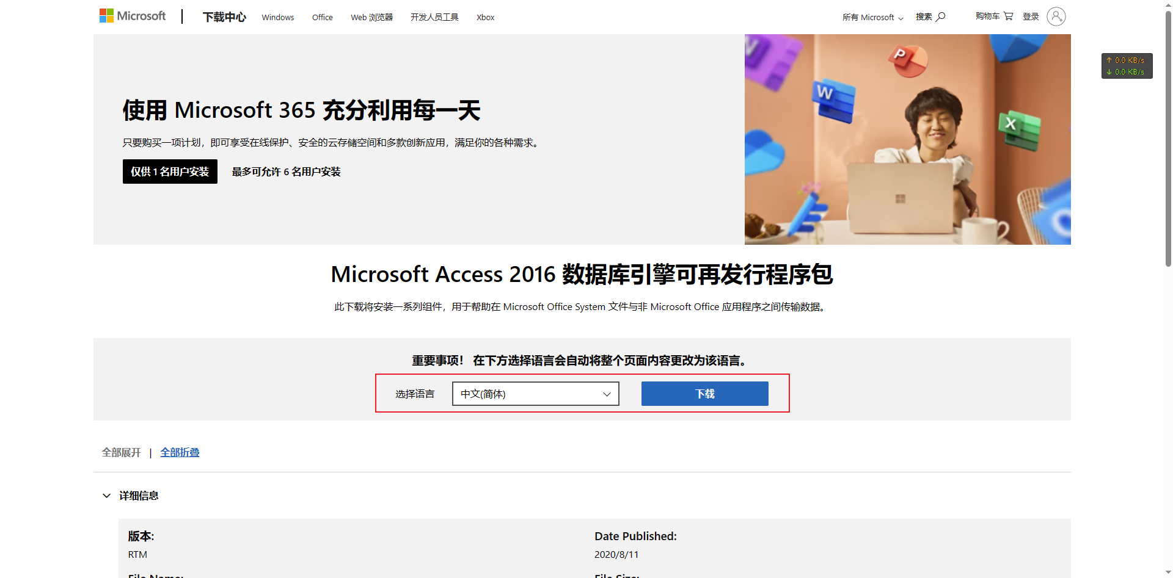The width and height of the screenshot is (1173, 578).
Task: Open 开发人员工具 menu item
Action: pyautogui.click(x=434, y=17)
